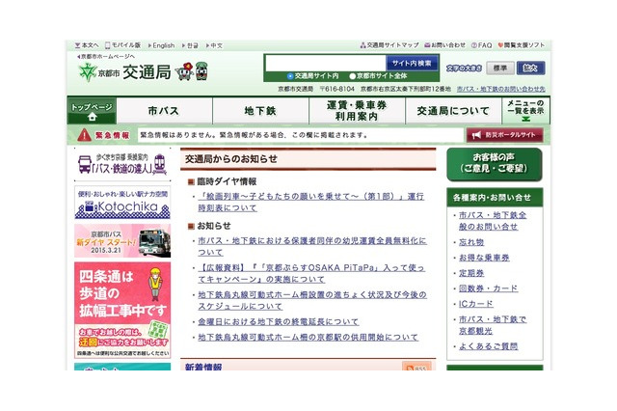617x411 pixels.
Task: Open よくあるご質問 sidebar link
Action: [489, 346]
